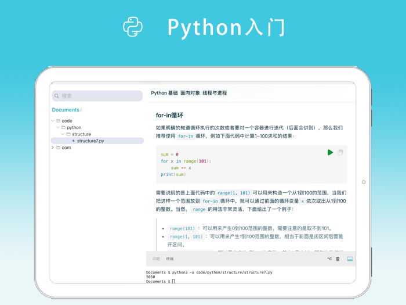
Task: Switch to the 终端 panel tab
Action: tap(170, 259)
